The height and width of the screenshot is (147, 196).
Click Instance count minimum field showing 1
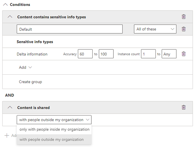pos(148,54)
